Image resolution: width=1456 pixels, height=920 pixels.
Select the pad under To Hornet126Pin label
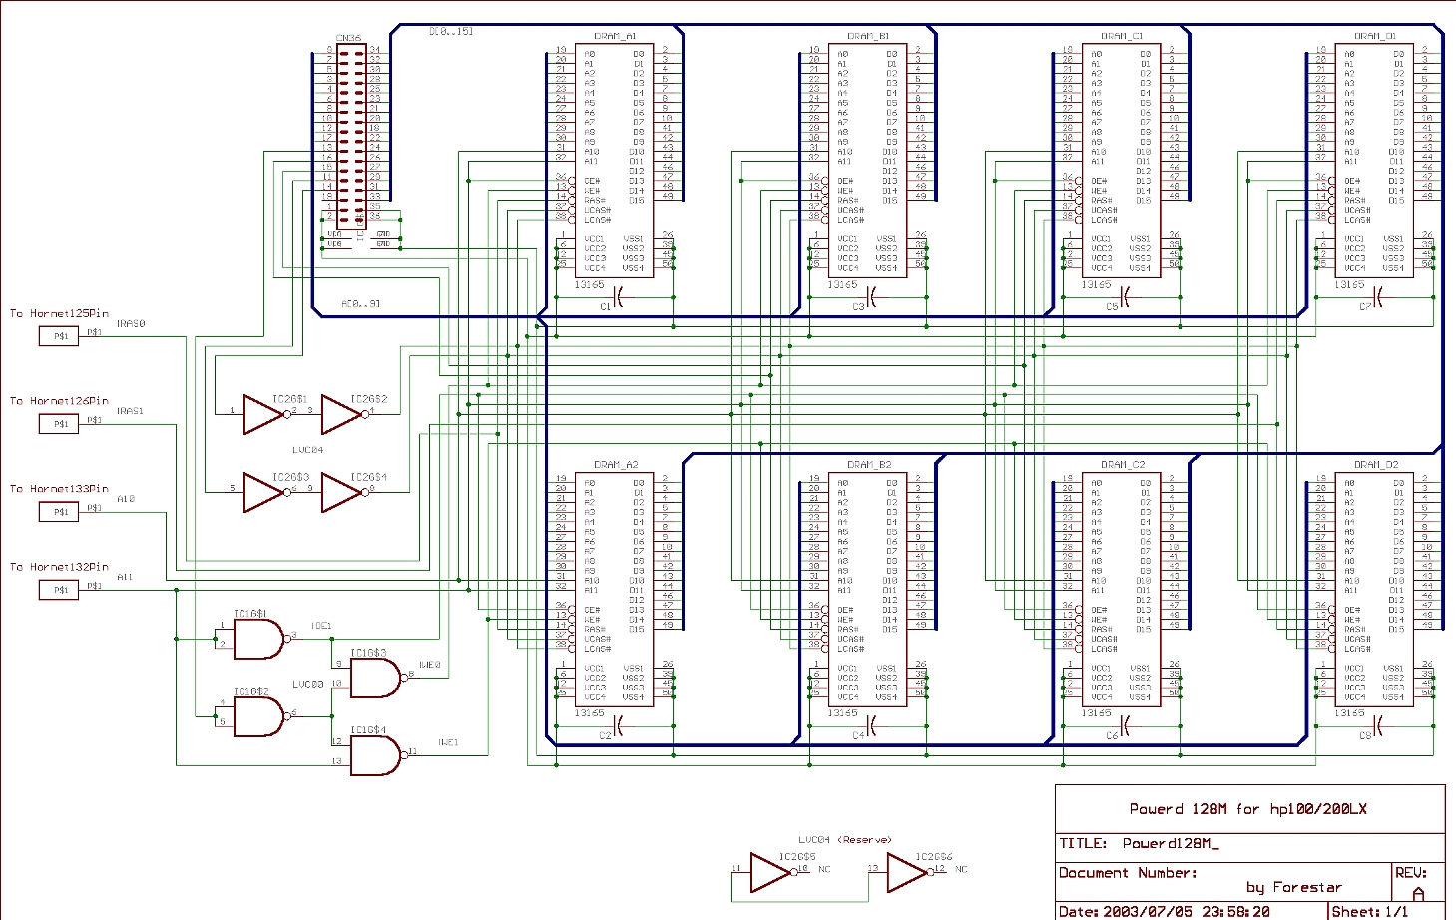pos(60,424)
